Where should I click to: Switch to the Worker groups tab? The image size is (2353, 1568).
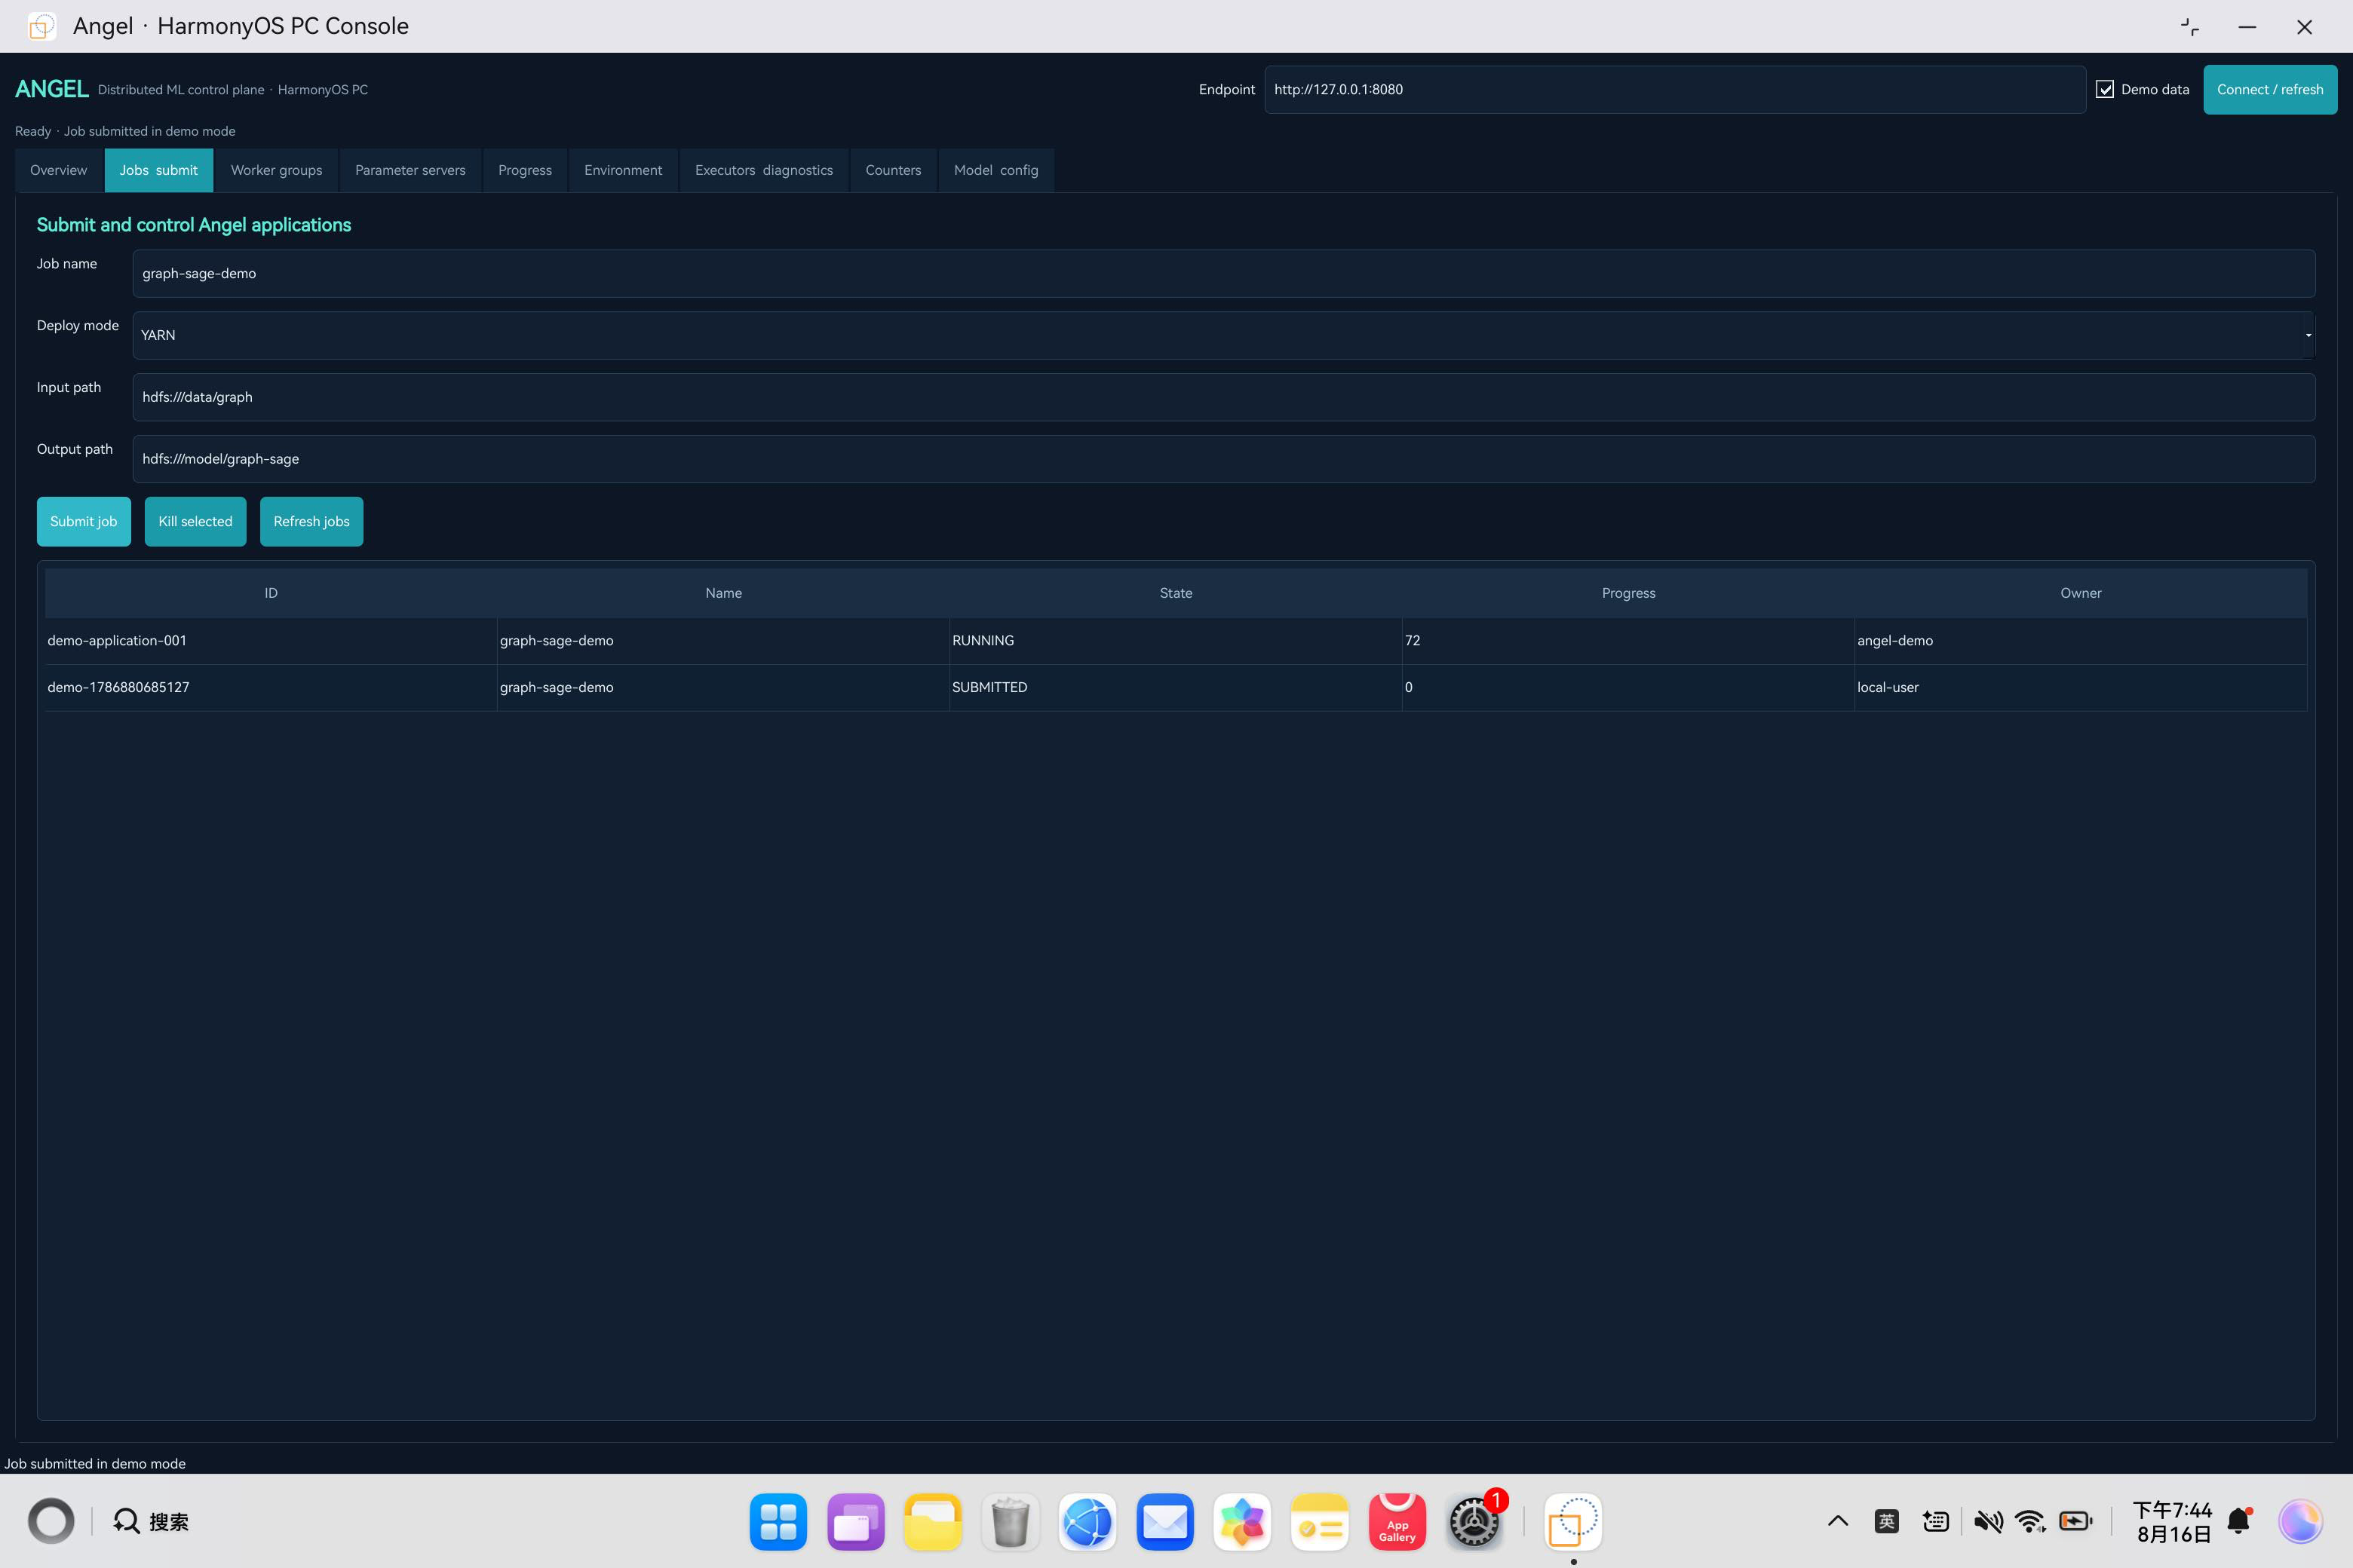pyautogui.click(x=276, y=170)
